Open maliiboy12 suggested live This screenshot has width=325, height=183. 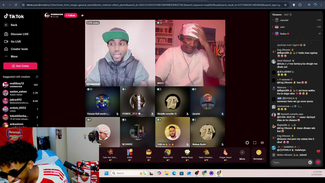tap(20, 85)
